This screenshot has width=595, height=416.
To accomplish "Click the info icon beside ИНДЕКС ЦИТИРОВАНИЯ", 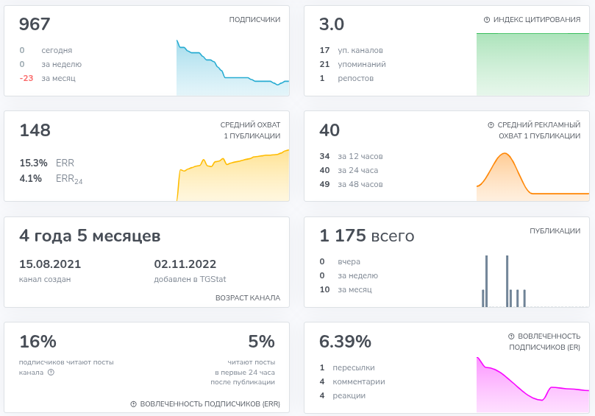I will click(486, 20).
